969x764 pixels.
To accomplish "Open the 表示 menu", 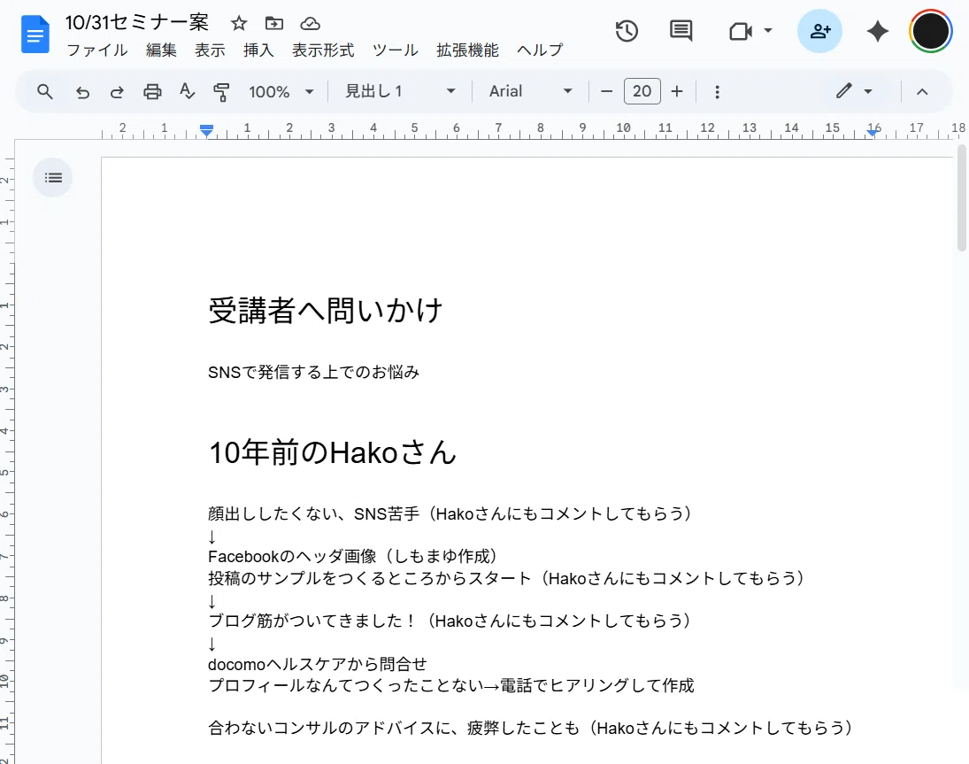I will click(x=210, y=50).
